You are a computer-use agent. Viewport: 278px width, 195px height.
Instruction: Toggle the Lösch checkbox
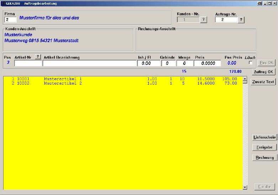[251, 63]
